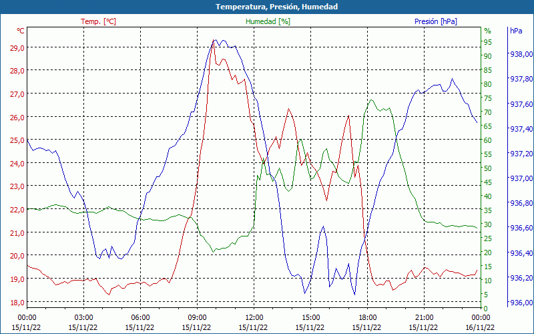Click the 'Temperatura, Presión, Humedad' chart title
Viewport: 534px width, 334px height.
[x=276, y=7]
